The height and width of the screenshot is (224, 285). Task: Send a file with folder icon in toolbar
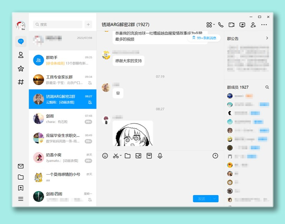(x=128, y=156)
